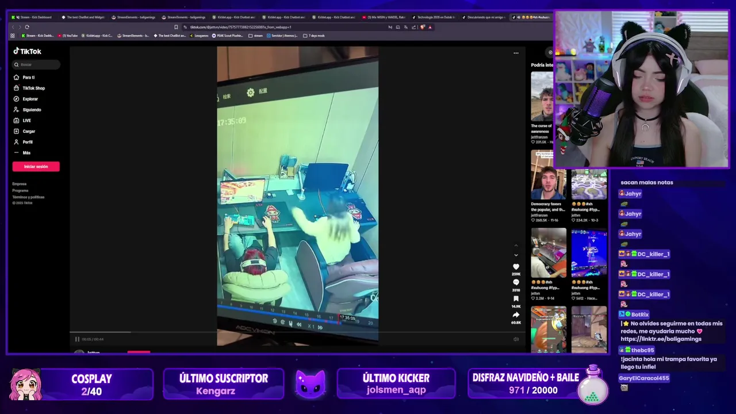Switch to first StreamElements tab
The width and height of the screenshot is (736, 414).
[133, 17]
